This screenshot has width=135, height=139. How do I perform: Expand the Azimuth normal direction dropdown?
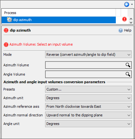pyautogui.click(x=88, y=115)
